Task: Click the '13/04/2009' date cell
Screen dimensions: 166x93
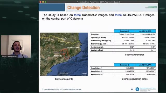Action: click(125, 68)
